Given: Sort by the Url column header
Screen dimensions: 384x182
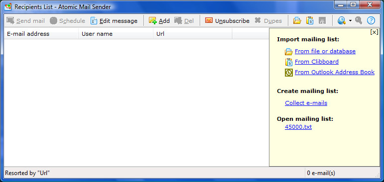Looking at the screenshot, I should 192,34.
